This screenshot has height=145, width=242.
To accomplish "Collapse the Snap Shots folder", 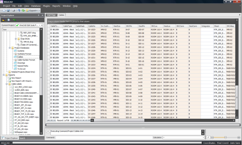I will point(16,39).
